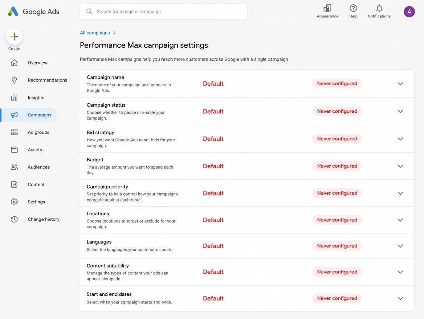Expand the Campaign name row chevron
Image resolution: width=424 pixels, height=319 pixels.
400,84
